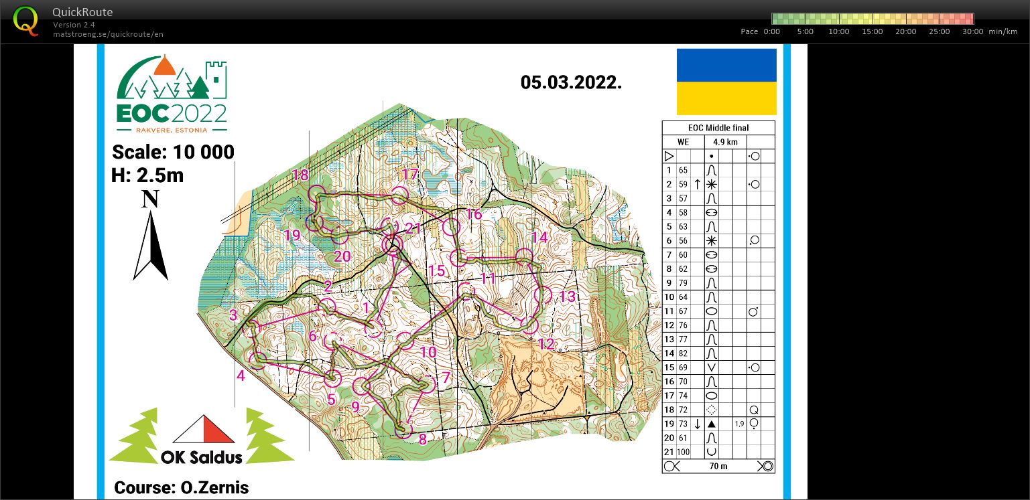Click the 0:00 pace legend value
1030x500 pixels.
pyautogui.click(x=772, y=31)
